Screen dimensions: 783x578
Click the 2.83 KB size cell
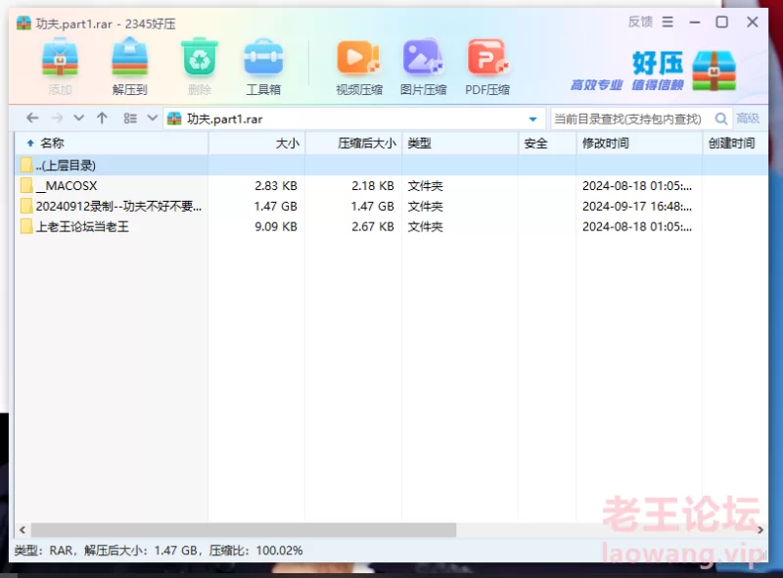(276, 185)
